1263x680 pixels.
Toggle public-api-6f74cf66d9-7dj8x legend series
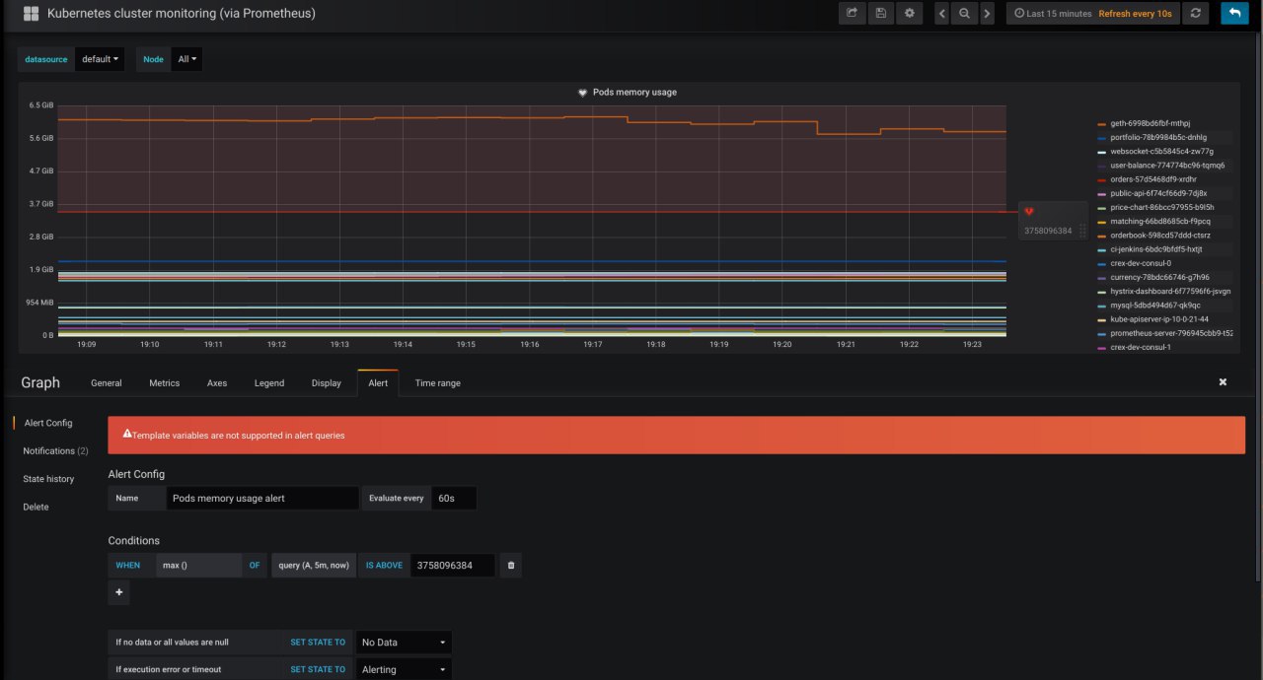pyautogui.click(x=1158, y=194)
